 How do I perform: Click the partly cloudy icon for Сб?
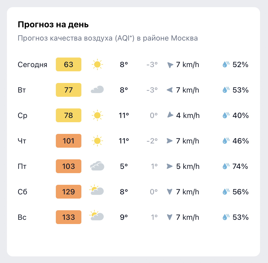pyautogui.click(x=97, y=191)
